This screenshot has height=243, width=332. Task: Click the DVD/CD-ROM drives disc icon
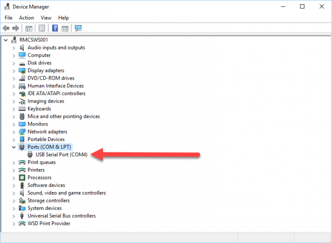(22, 78)
